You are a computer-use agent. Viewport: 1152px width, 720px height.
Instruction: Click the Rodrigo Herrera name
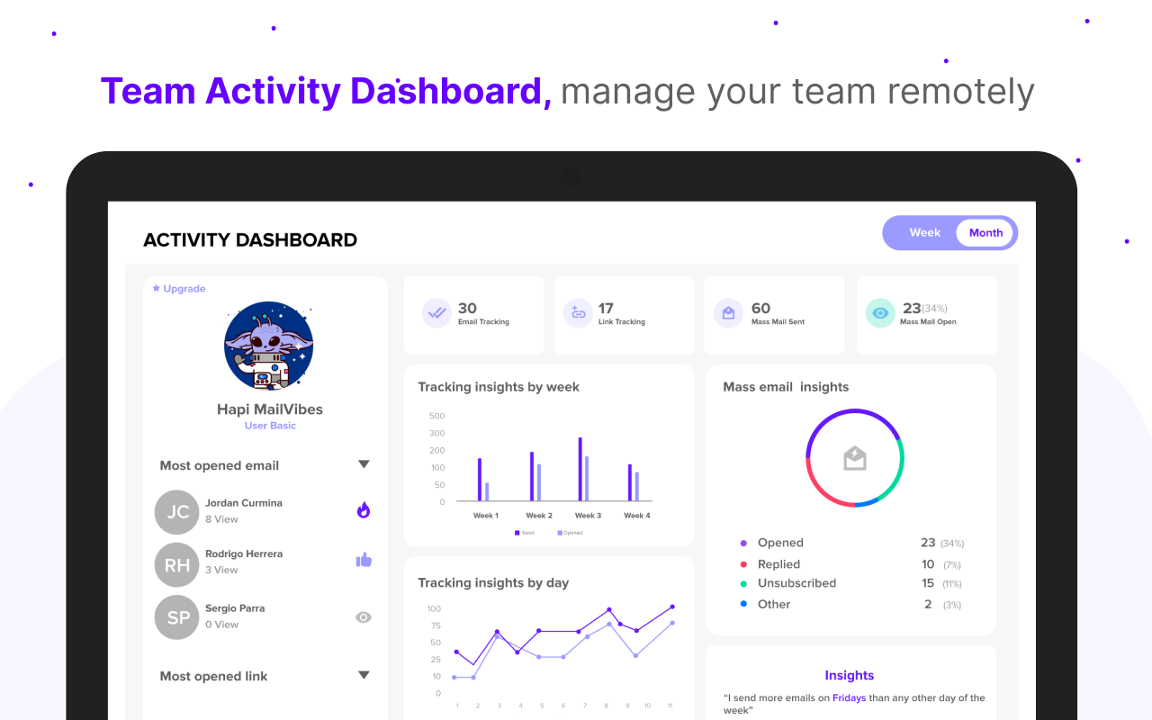pos(244,553)
